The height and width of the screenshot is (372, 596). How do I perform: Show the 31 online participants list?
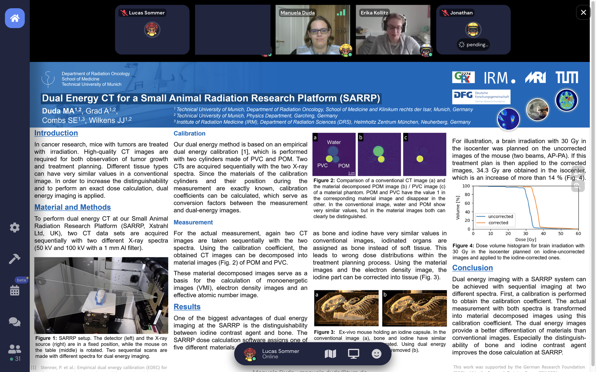point(15,353)
